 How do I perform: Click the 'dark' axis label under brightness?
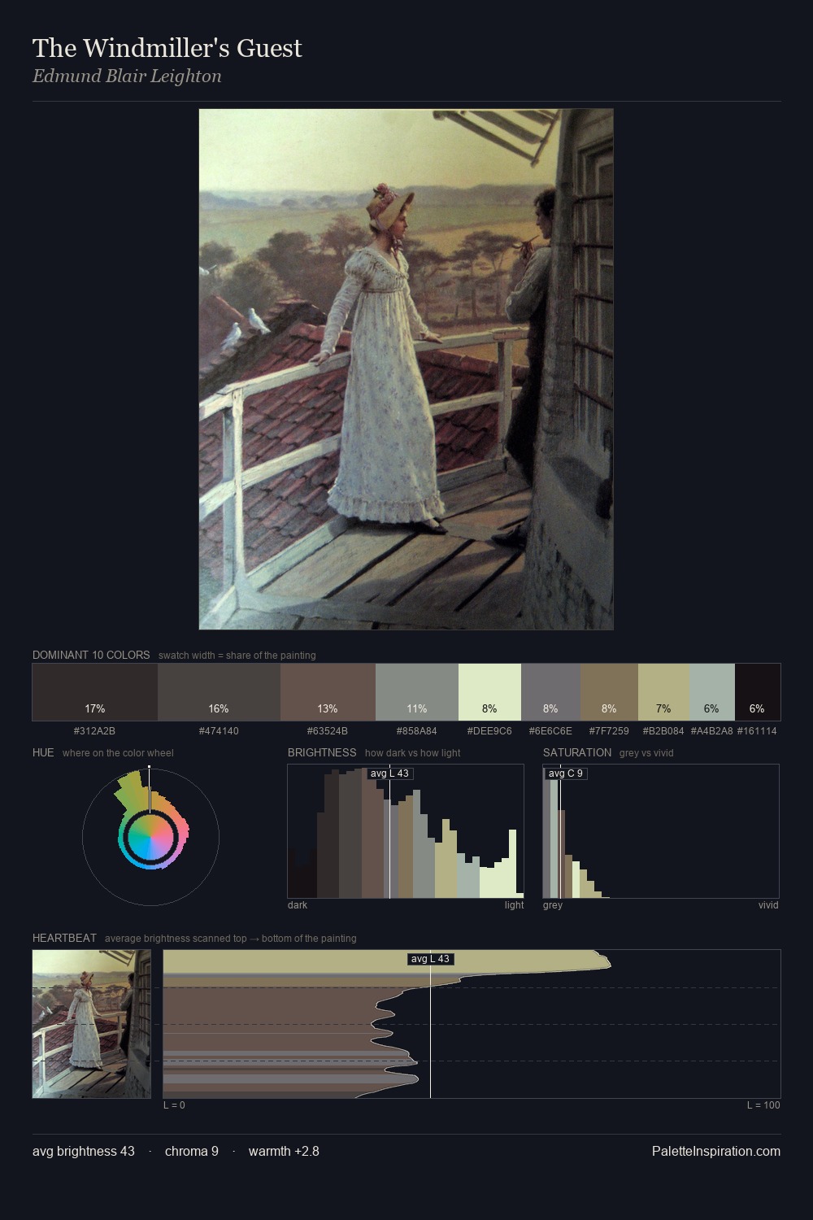click(x=298, y=905)
